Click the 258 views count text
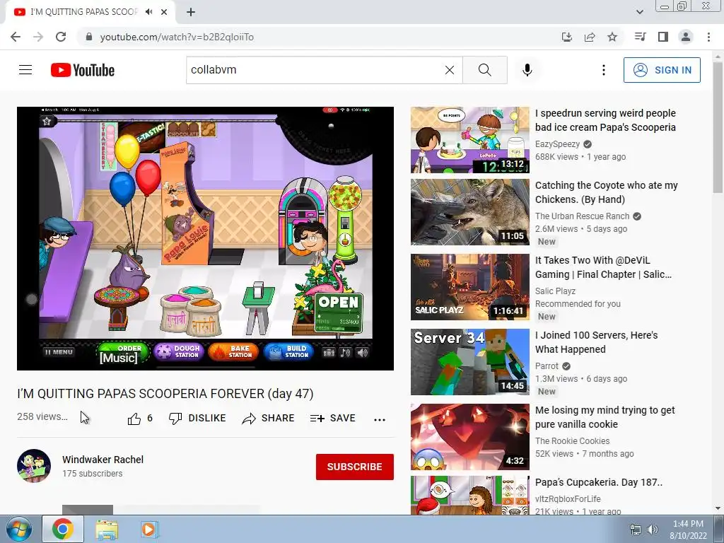Screen dimensions: 724x543 point(42,416)
